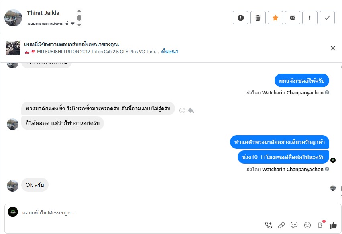React to message with the emoji icon
This screenshot has height=234, width=342.
(182, 110)
